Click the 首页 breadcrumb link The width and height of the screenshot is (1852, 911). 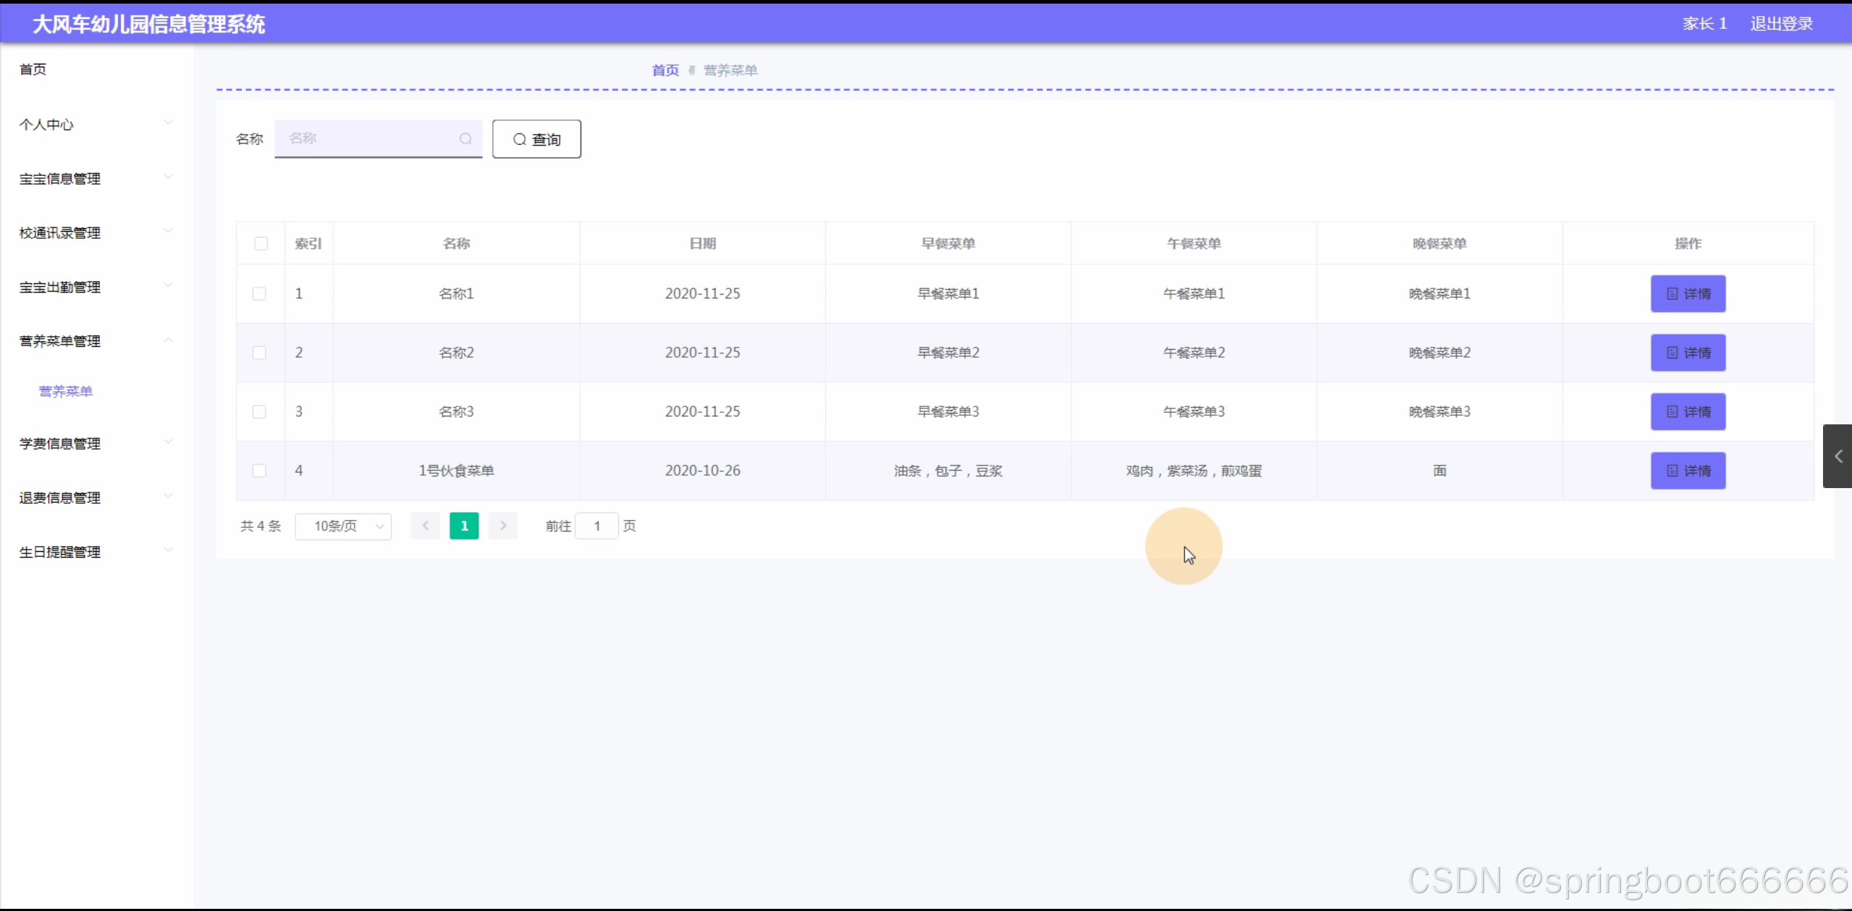665,70
